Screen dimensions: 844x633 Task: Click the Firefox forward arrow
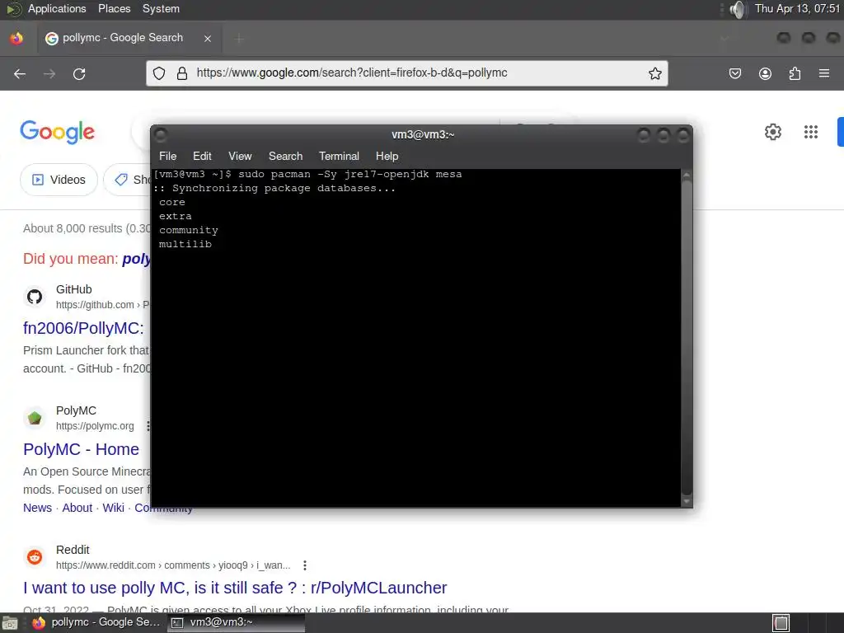click(49, 73)
